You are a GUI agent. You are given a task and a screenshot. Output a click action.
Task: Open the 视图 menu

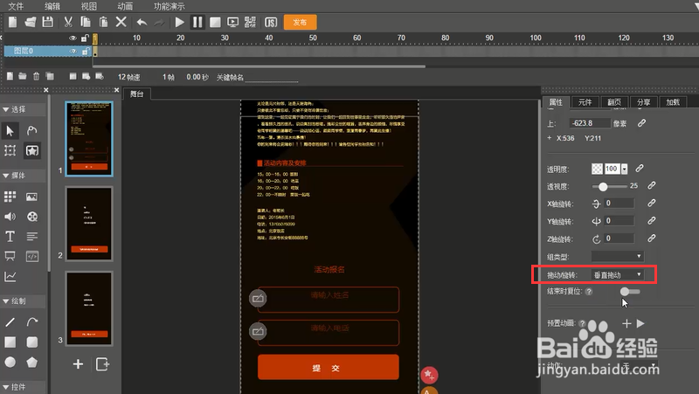(89, 6)
